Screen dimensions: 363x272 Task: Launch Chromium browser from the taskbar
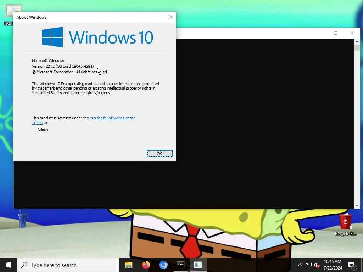(x=163, y=265)
